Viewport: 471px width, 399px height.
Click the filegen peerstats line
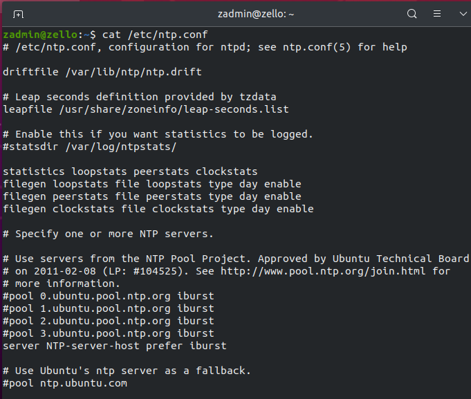[151, 196]
